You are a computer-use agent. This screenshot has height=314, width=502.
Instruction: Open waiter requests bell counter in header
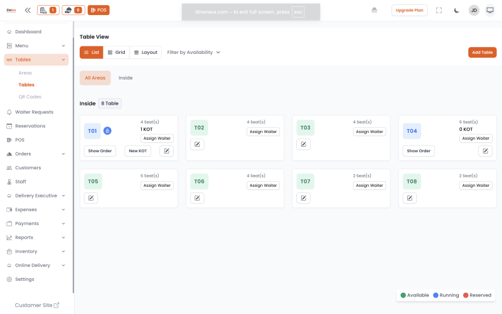(73, 10)
